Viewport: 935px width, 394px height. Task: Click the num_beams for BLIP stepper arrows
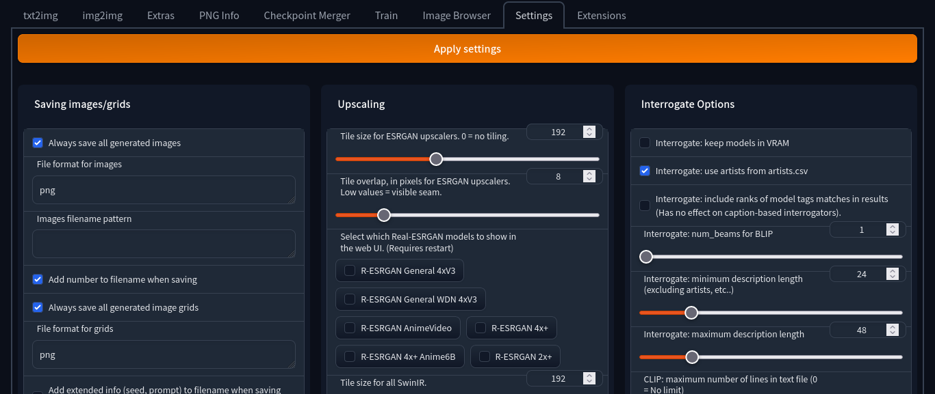(x=892, y=230)
